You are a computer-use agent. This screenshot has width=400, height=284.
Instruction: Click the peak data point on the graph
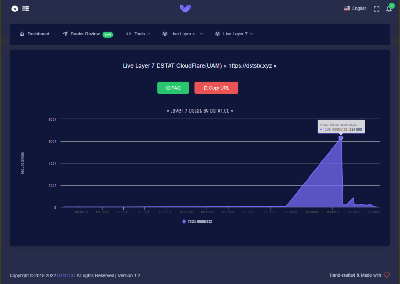click(x=340, y=138)
